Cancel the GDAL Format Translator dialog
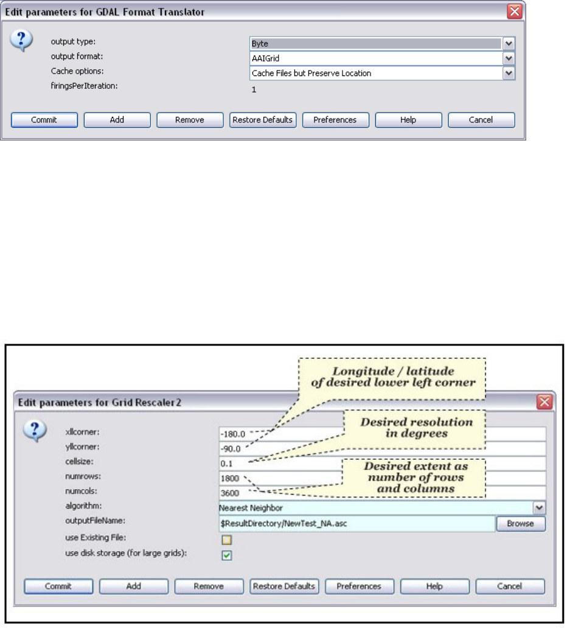This screenshot has height=632, width=570. pos(481,120)
